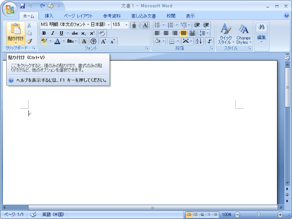
Task: Open multilevel list dropdown
Action: pyautogui.click(x=189, y=25)
